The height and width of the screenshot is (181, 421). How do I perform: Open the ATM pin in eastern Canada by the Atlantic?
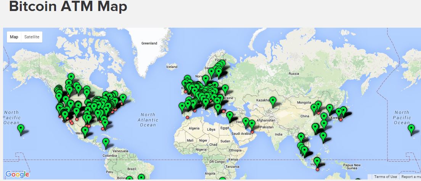pyautogui.click(x=123, y=99)
